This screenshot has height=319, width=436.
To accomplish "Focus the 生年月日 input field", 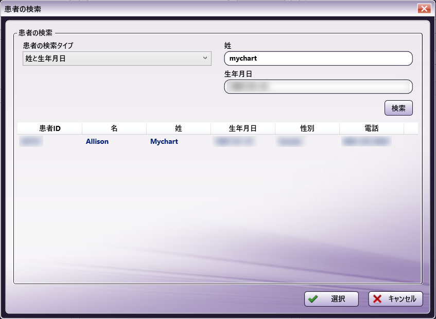I will [x=319, y=87].
